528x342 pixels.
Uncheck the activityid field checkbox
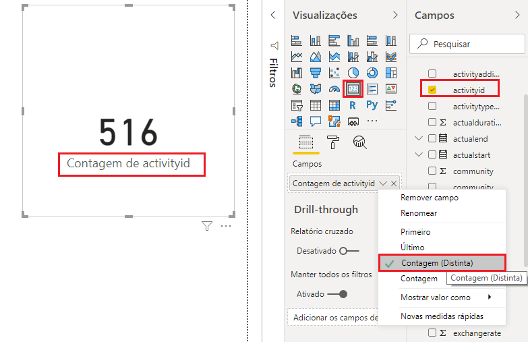coord(432,90)
